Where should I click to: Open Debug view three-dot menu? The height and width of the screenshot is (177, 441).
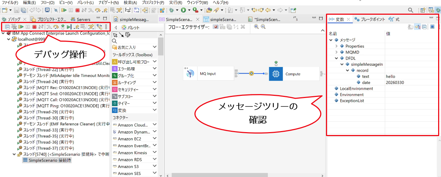(x=106, y=27)
